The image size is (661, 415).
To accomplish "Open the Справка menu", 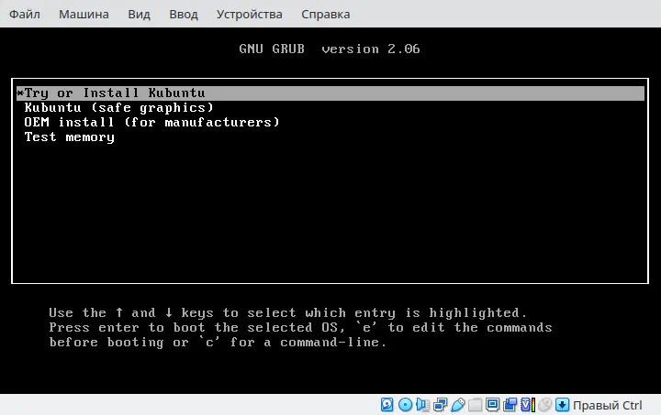I will pos(325,15).
